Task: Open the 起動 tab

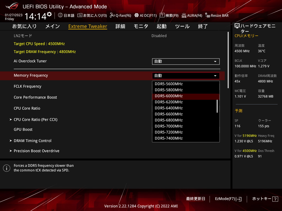Action: [161, 26]
